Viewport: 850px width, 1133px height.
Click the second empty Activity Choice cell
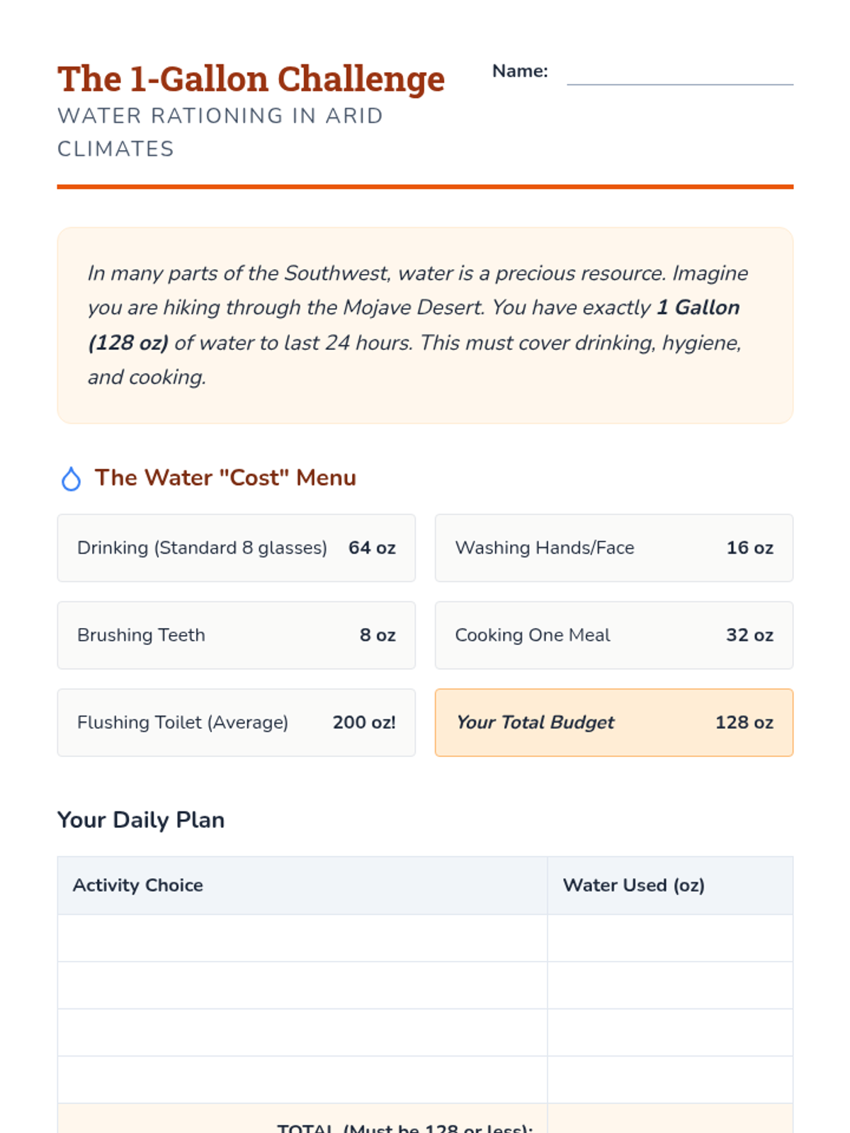pyautogui.click(x=302, y=985)
